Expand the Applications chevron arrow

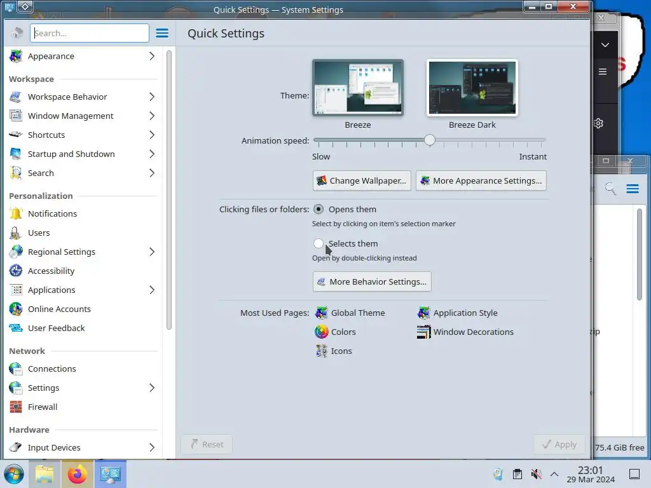click(152, 290)
